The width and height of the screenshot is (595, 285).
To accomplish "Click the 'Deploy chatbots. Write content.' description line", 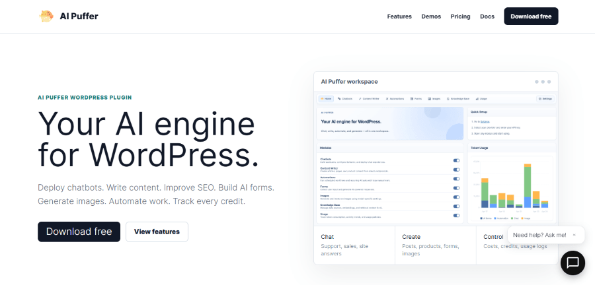I will coord(156,188).
